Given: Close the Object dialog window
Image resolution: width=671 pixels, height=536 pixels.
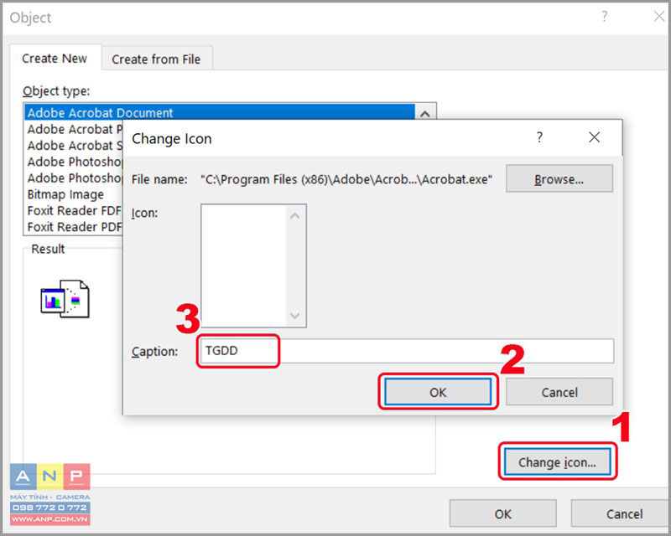Looking at the screenshot, I should 659,17.
